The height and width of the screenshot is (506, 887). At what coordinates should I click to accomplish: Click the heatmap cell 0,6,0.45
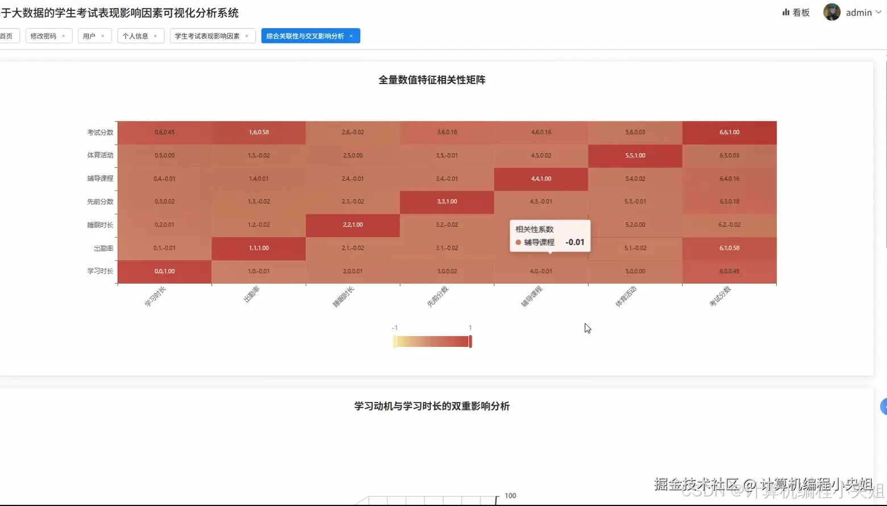coord(165,132)
